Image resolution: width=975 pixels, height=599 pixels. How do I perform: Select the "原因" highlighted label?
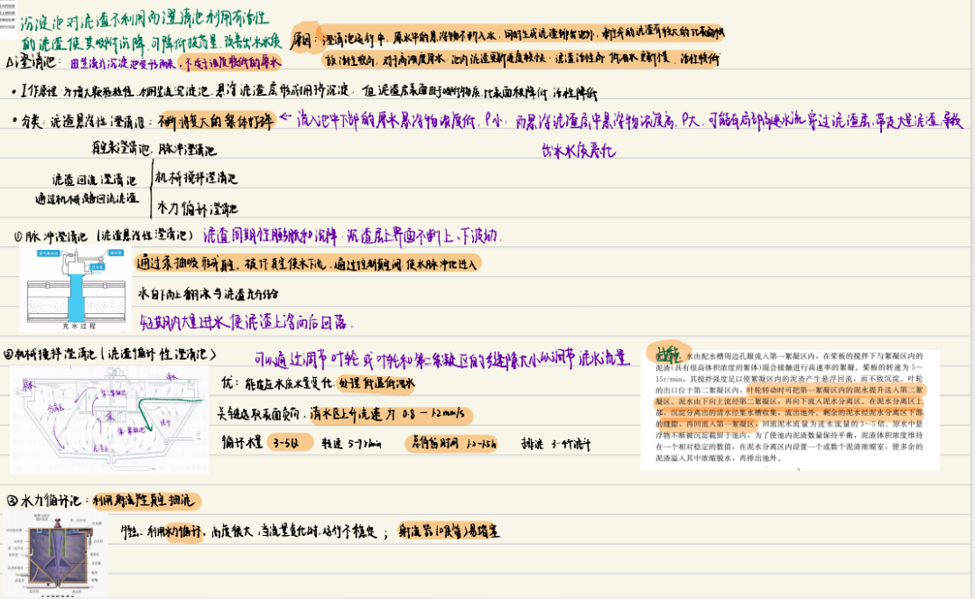coord(307,41)
